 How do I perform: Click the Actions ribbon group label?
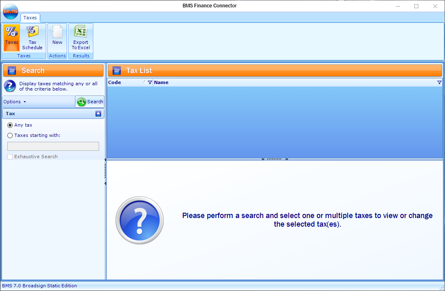[x=57, y=56]
